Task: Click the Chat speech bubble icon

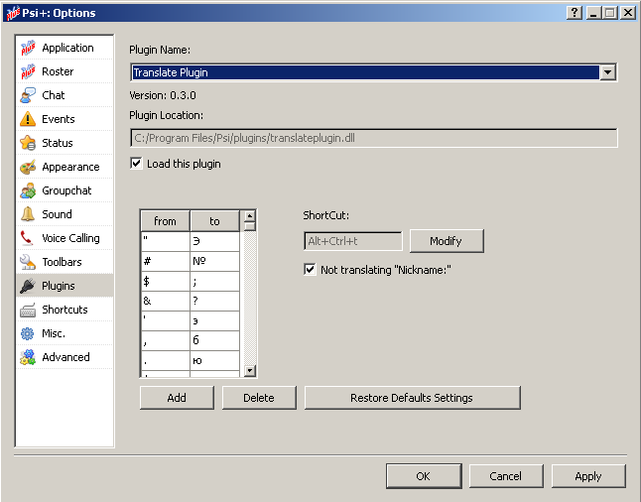Action: click(28, 95)
